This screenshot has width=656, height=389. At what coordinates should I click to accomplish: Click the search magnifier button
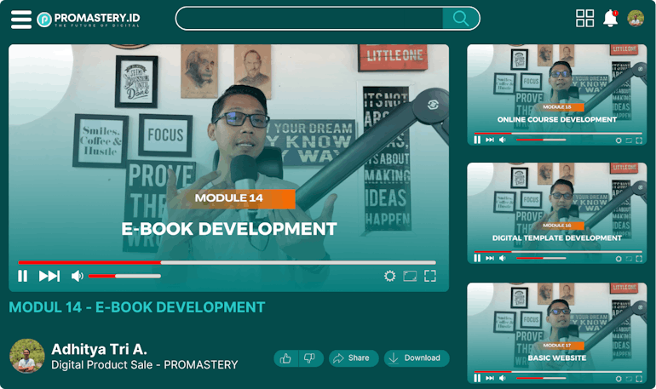tap(461, 19)
